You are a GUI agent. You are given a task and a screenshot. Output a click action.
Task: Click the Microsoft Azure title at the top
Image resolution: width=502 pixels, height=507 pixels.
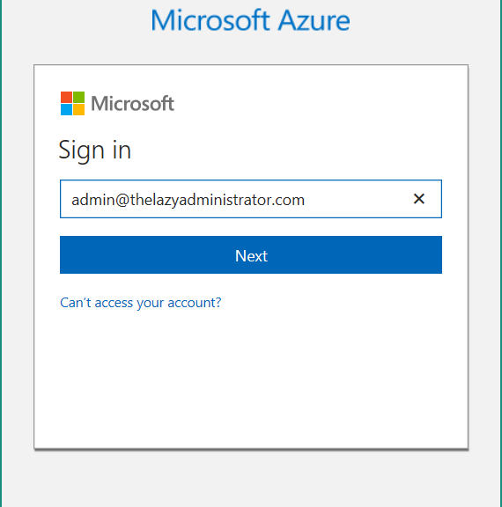pos(250,20)
